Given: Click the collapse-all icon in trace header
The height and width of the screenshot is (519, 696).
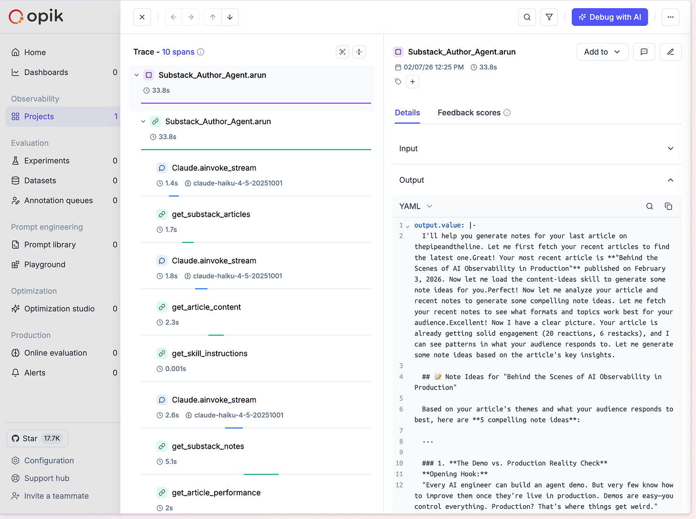Looking at the screenshot, I should [x=359, y=52].
